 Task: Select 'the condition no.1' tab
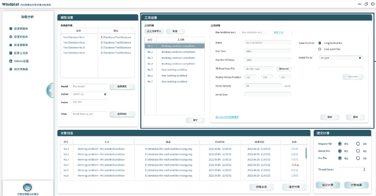pyautogui.click(x=225, y=33)
